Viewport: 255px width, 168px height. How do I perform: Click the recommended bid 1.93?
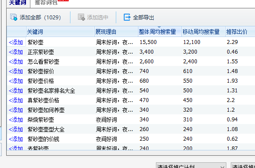click(x=232, y=81)
